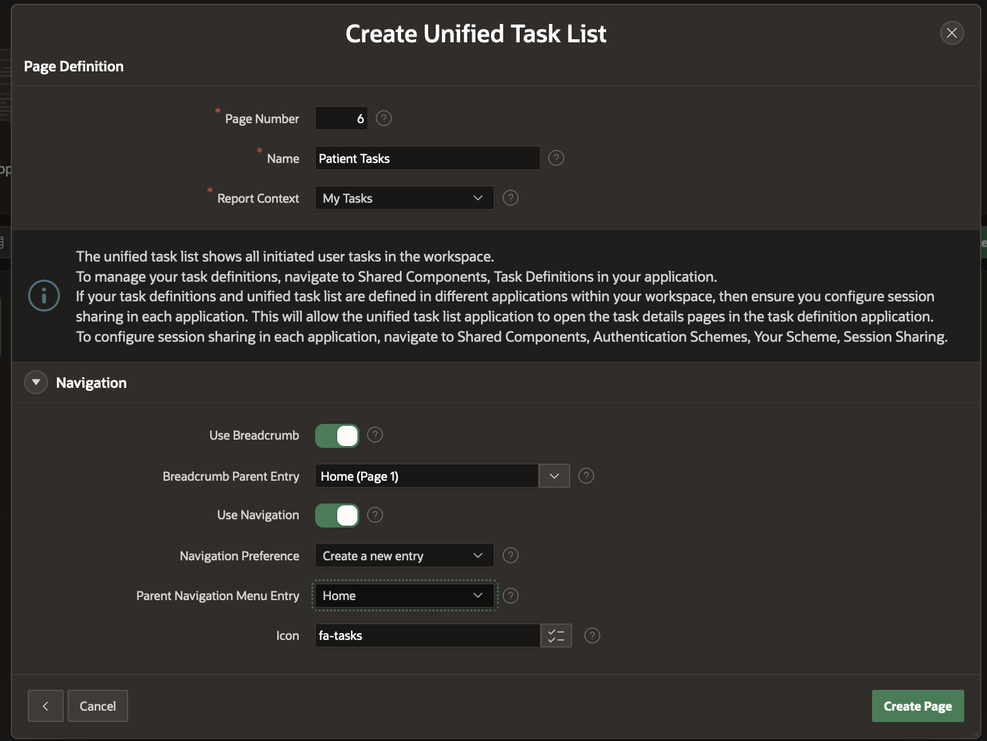Show help for Use Navigation toggle
The image size is (987, 741).
pos(375,515)
